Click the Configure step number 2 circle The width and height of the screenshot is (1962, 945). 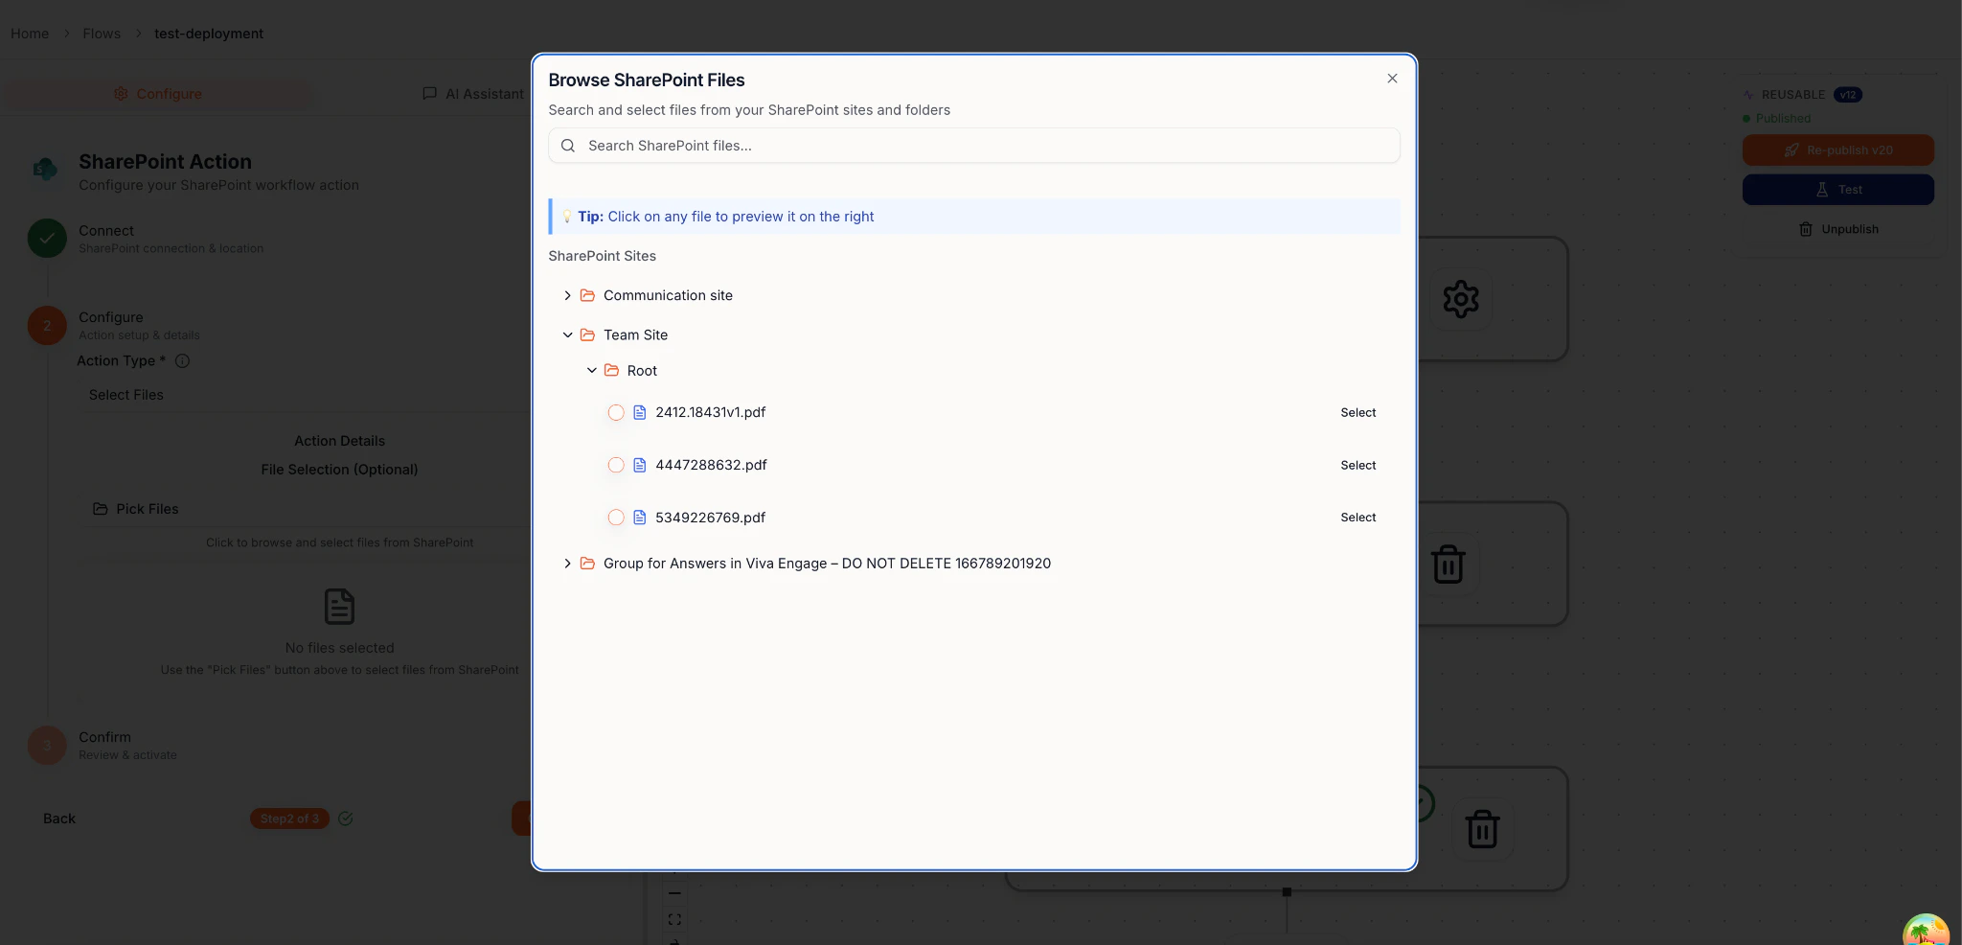tap(47, 326)
